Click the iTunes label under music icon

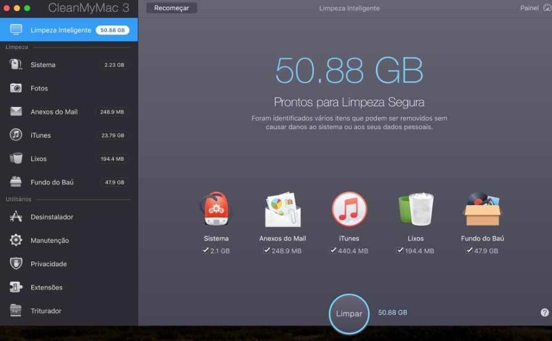349,239
